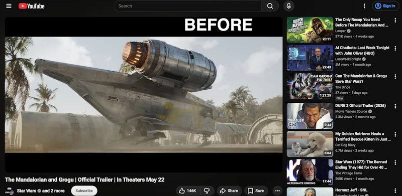Open the Looper channel name

tap(340, 31)
